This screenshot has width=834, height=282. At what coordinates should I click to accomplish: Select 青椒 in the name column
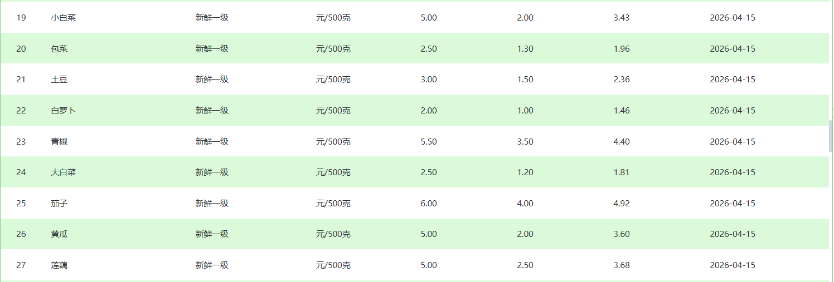coord(59,142)
